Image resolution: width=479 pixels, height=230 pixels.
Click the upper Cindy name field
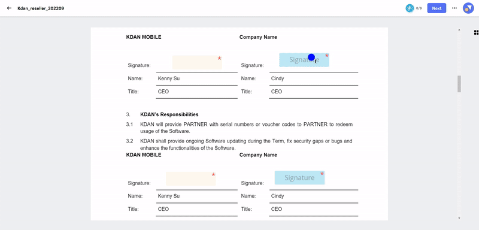[x=313, y=79]
